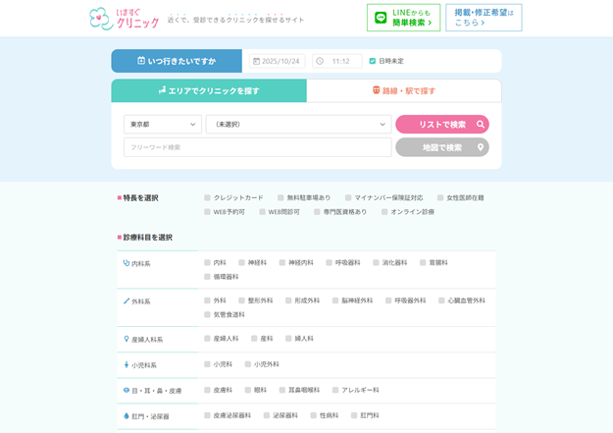
Task: Click the いつ行きたいですか button
Action: [177, 61]
